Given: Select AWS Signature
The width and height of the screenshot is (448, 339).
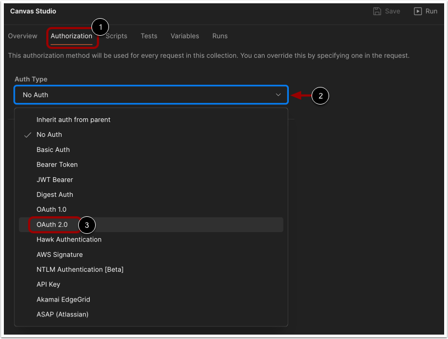Looking at the screenshot, I should point(59,254).
